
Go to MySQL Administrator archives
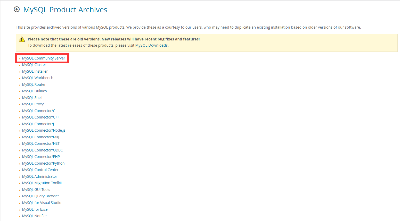point(39,176)
